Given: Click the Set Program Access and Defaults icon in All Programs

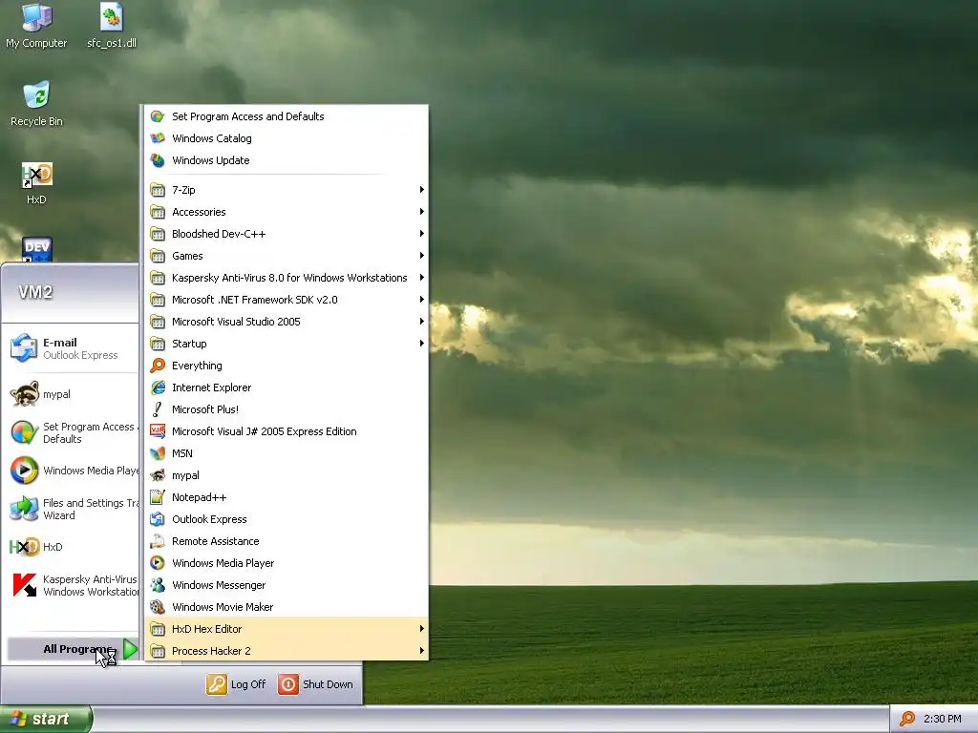Looking at the screenshot, I should click(x=158, y=116).
